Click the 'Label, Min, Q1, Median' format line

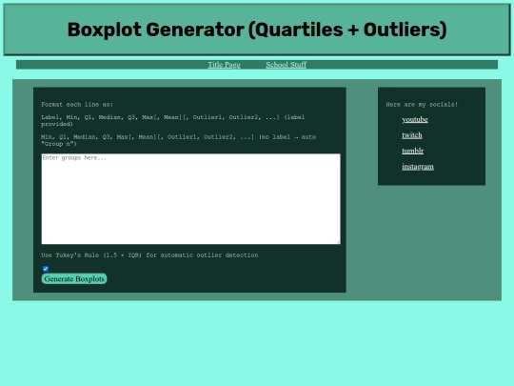(x=172, y=120)
